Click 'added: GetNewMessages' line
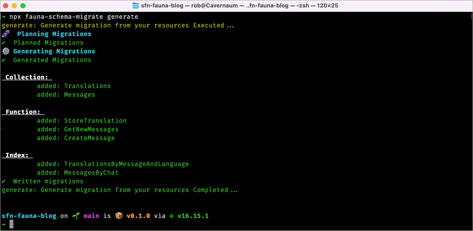The width and height of the screenshot is (473, 231). point(78,129)
